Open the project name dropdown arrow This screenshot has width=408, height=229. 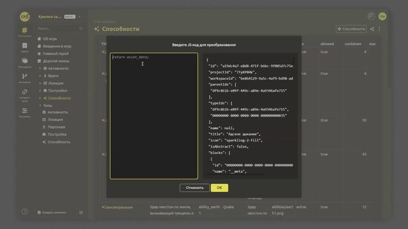click(x=79, y=17)
